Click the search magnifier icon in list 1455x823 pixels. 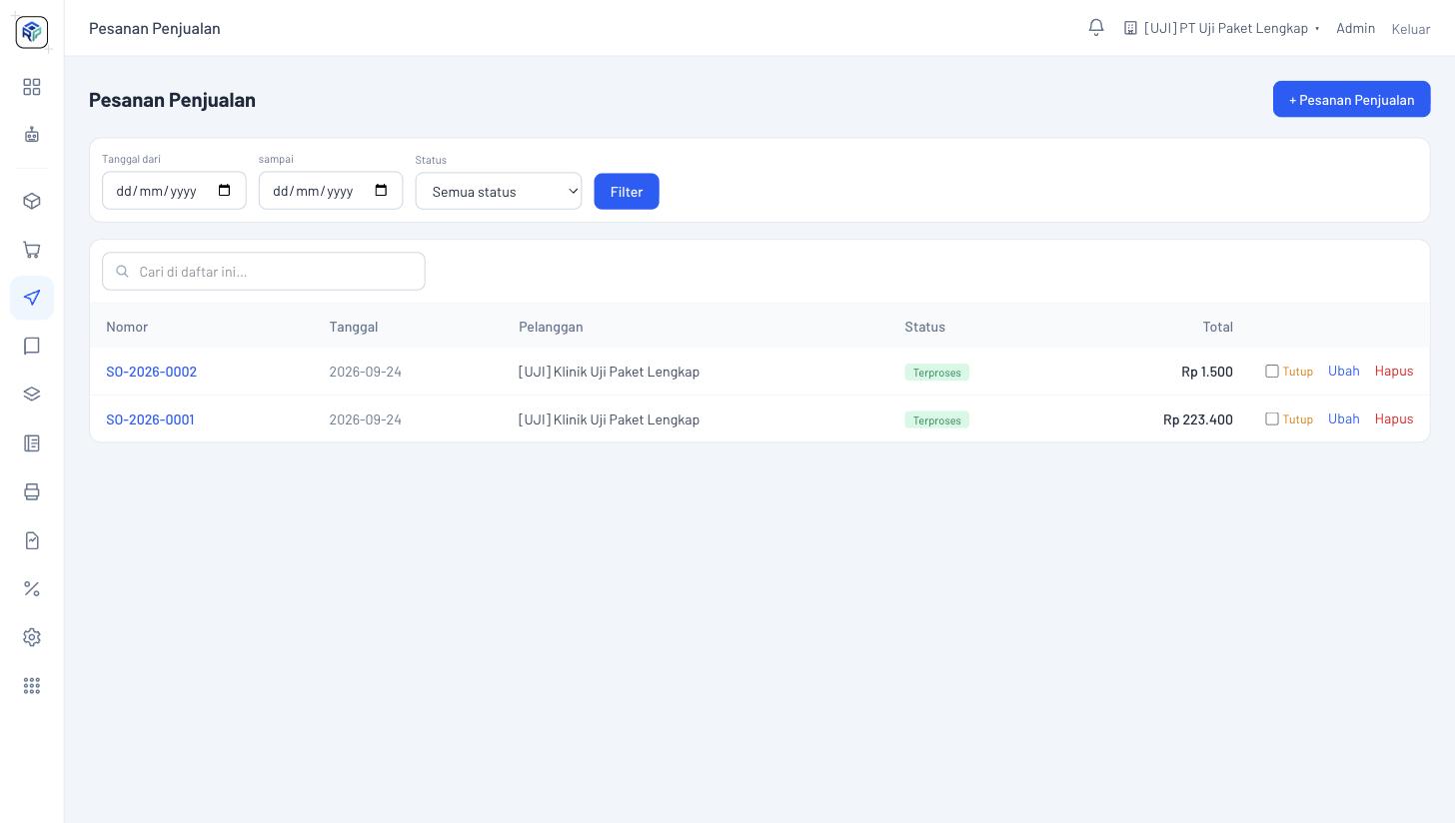tap(123, 272)
